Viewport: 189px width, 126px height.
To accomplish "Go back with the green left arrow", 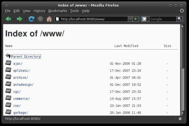I will pyautogui.click(x=8, y=19).
